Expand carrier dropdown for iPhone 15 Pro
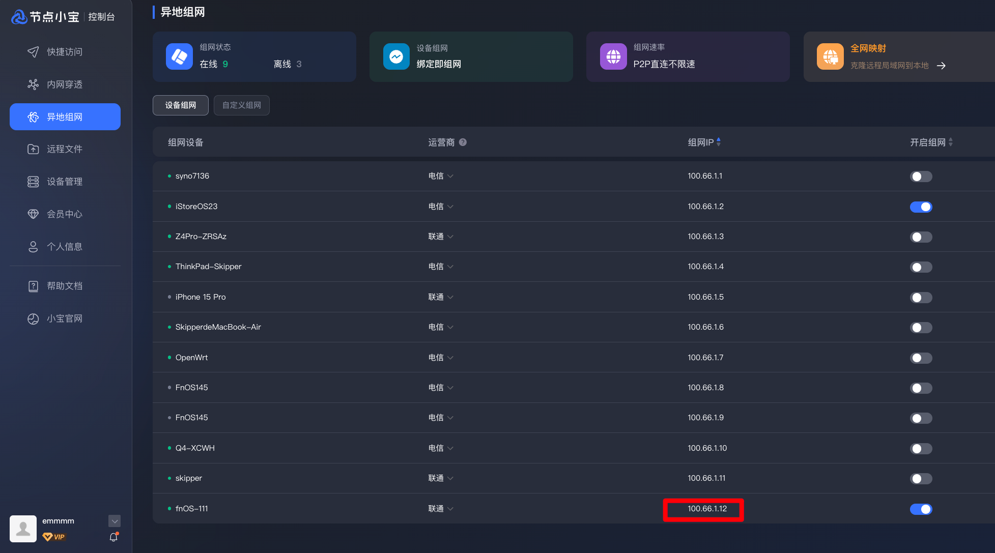This screenshot has height=553, width=995. click(x=441, y=297)
